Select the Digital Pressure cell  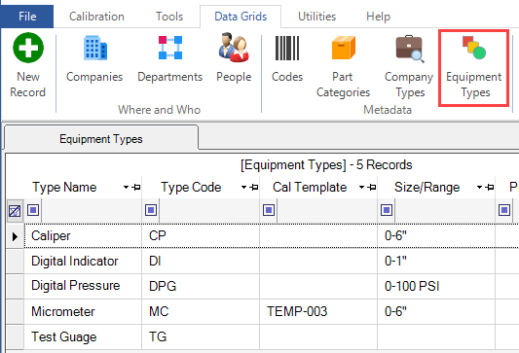pos(83,286)
